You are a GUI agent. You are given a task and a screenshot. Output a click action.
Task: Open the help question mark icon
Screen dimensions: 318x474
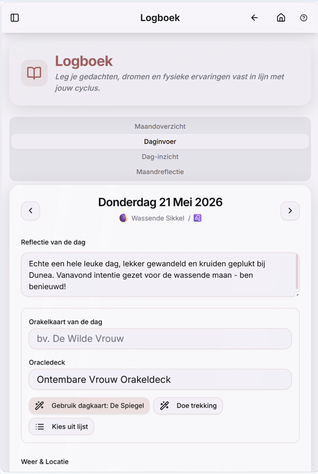tap(304, 18)
